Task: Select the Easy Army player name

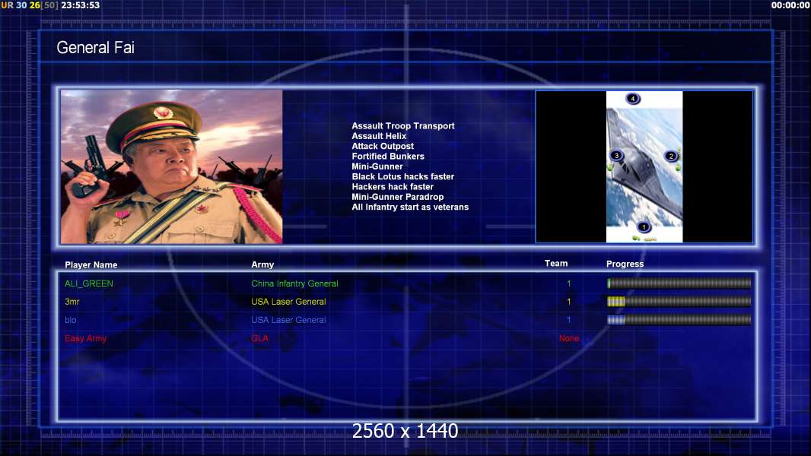Action: coord(85,338)
